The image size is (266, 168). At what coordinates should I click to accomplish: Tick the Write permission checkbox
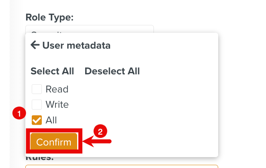click(x=37, y=104)
